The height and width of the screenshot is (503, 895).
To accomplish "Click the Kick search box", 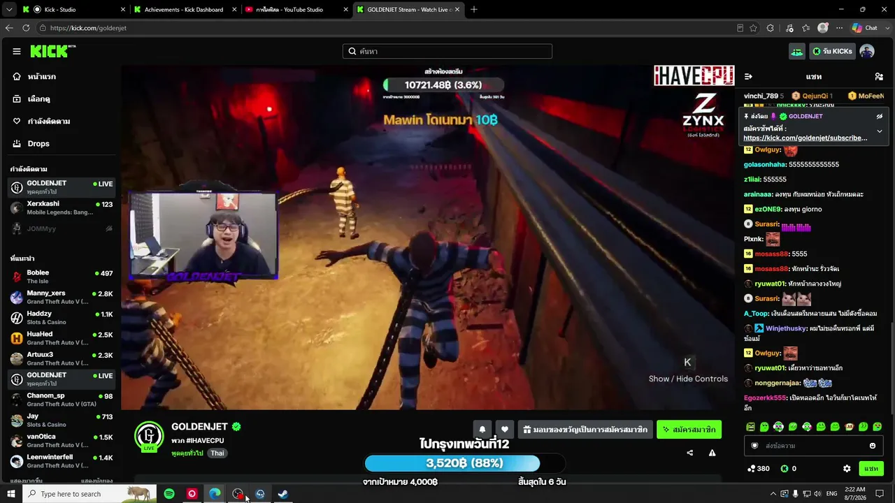I will point(447,51).
